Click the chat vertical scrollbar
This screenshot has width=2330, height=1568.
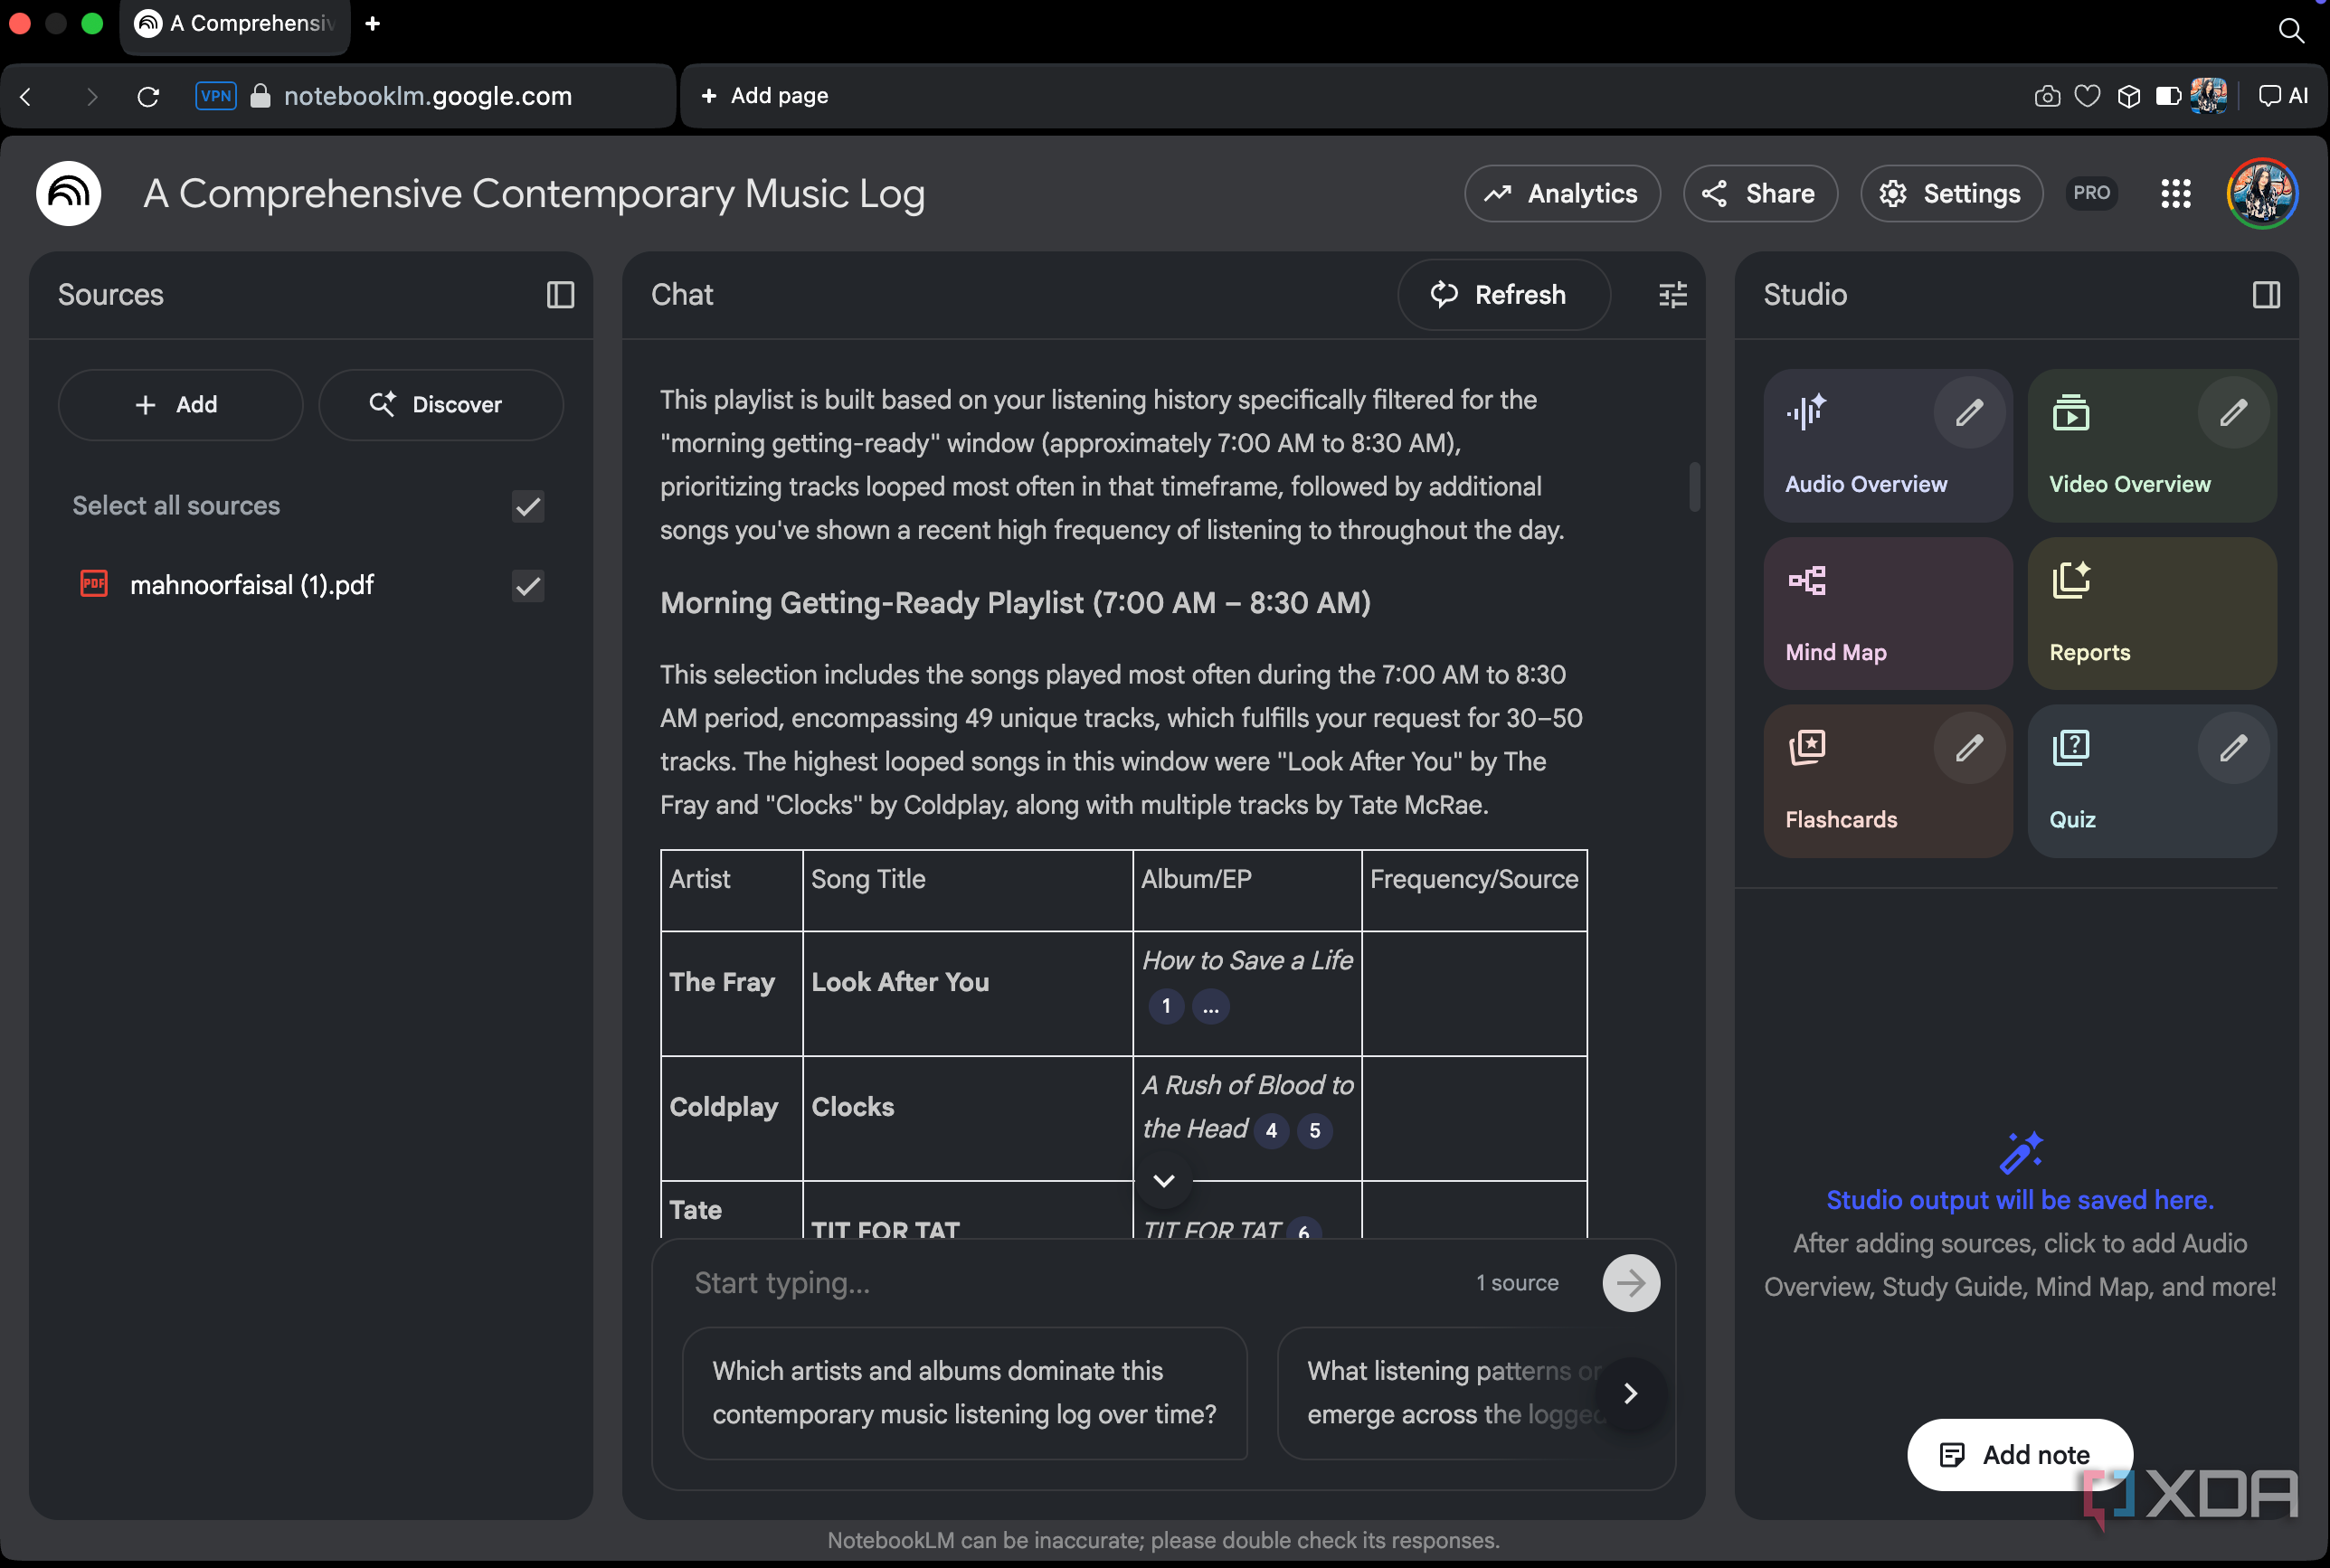point(1694,486)
